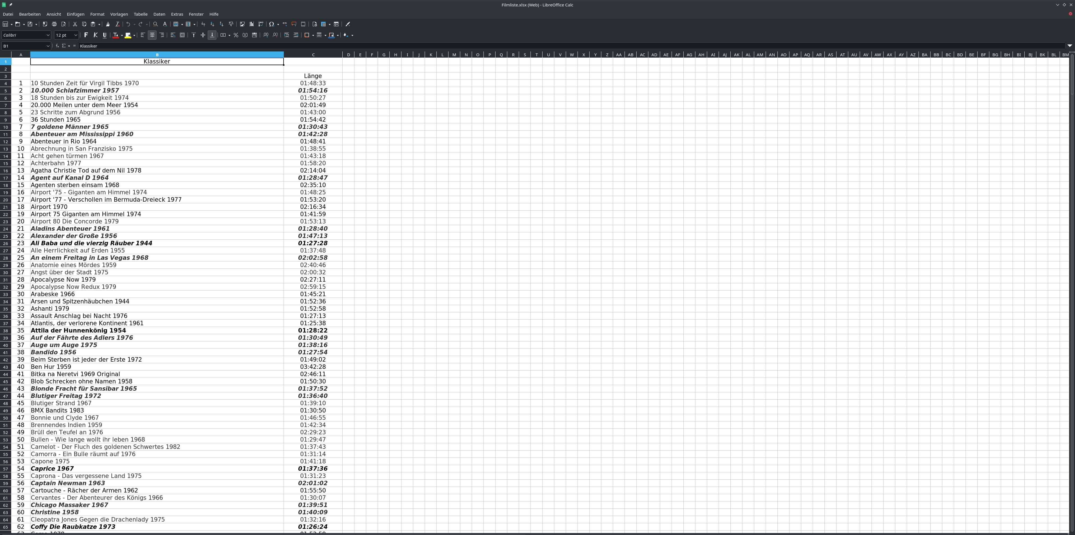Screen dimensions: 1075x535
Task: Add a comment to the cell
Action: 293,24
